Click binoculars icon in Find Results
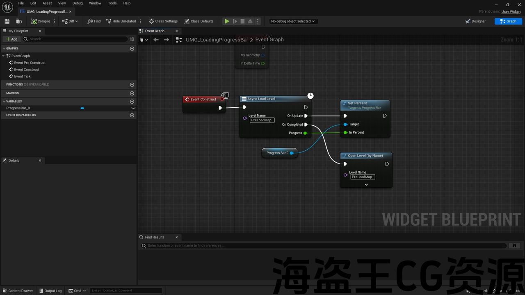The image size is (525, 295). click(x=514, y=245)
